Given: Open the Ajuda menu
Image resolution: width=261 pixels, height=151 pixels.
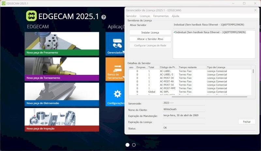Looking at the screenshot, I should [176, 16].
